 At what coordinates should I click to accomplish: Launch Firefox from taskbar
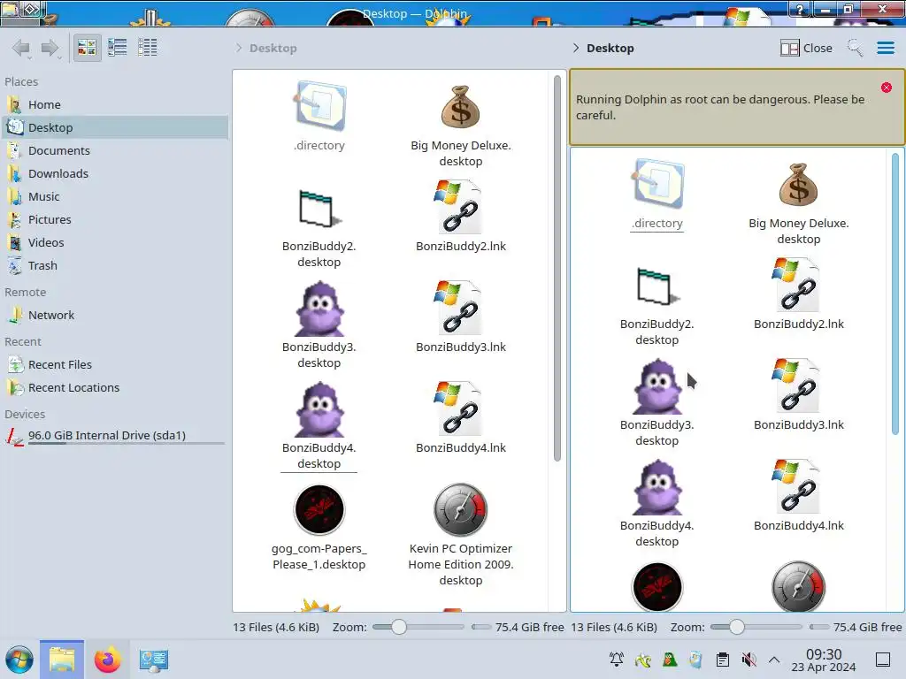107,660
